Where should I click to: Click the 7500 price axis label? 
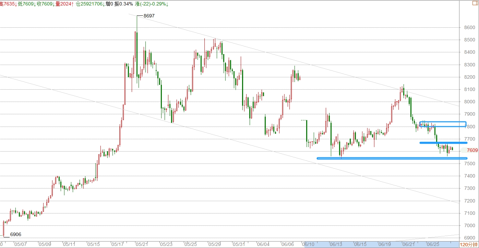coord(470,164)
